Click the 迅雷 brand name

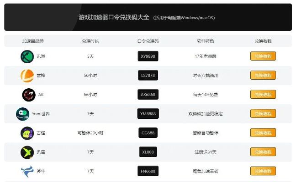[41, 152]
